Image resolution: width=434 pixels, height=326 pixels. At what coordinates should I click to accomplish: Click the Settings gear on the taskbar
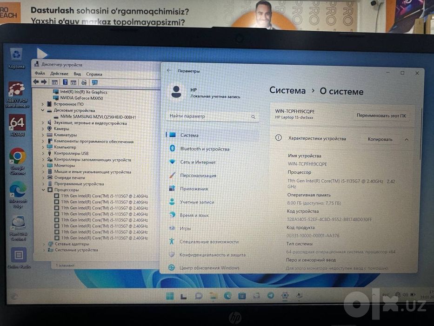[x=285, y=296]
